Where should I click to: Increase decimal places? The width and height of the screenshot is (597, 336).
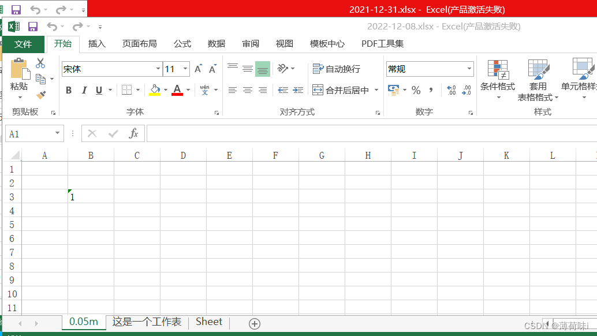(x=452, y=90)
